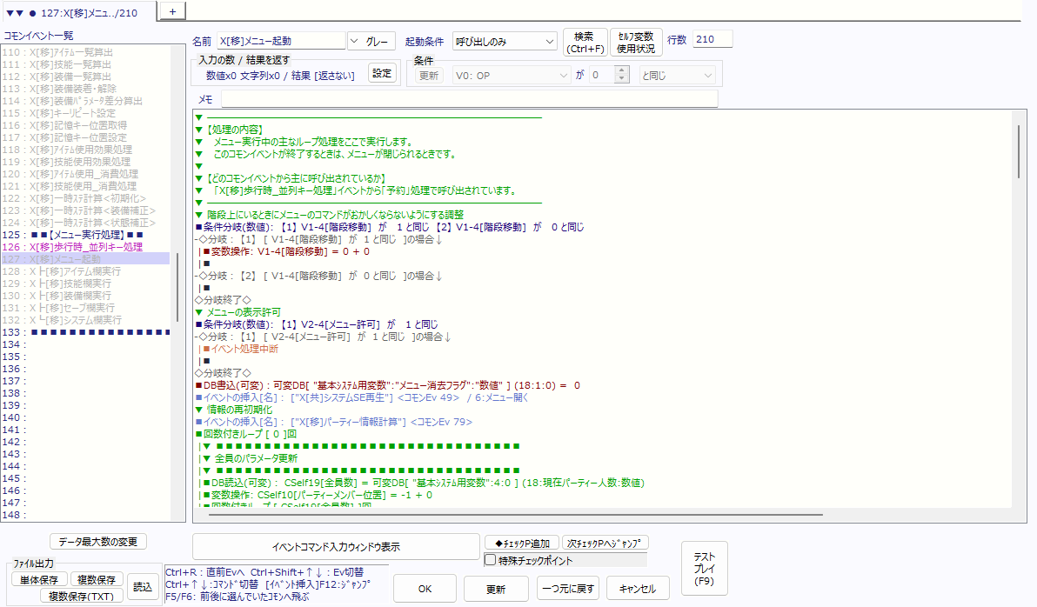The width and height of the screenshot is (1037, 607).
Task: Click the セルフ変数使用状況 button
Action: tap(636, 43)
